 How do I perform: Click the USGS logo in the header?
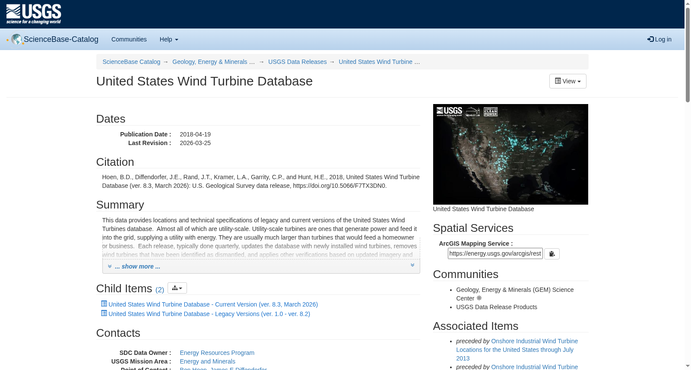(x=34, y=14)
